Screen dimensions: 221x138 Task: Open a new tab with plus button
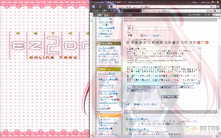click(130, 15)
